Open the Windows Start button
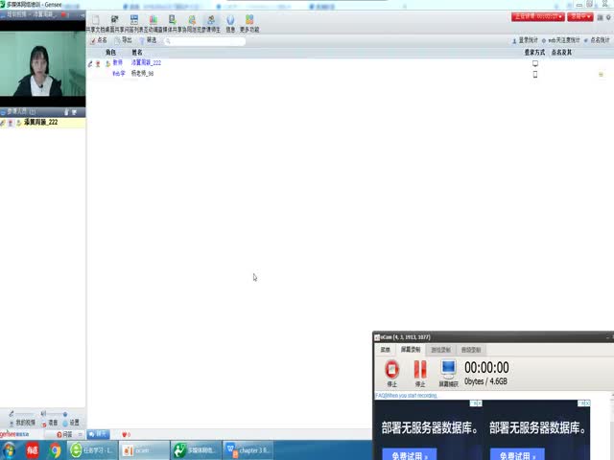Image resolution: width=614 pixels, height=460 pixels. pos(9,450)
